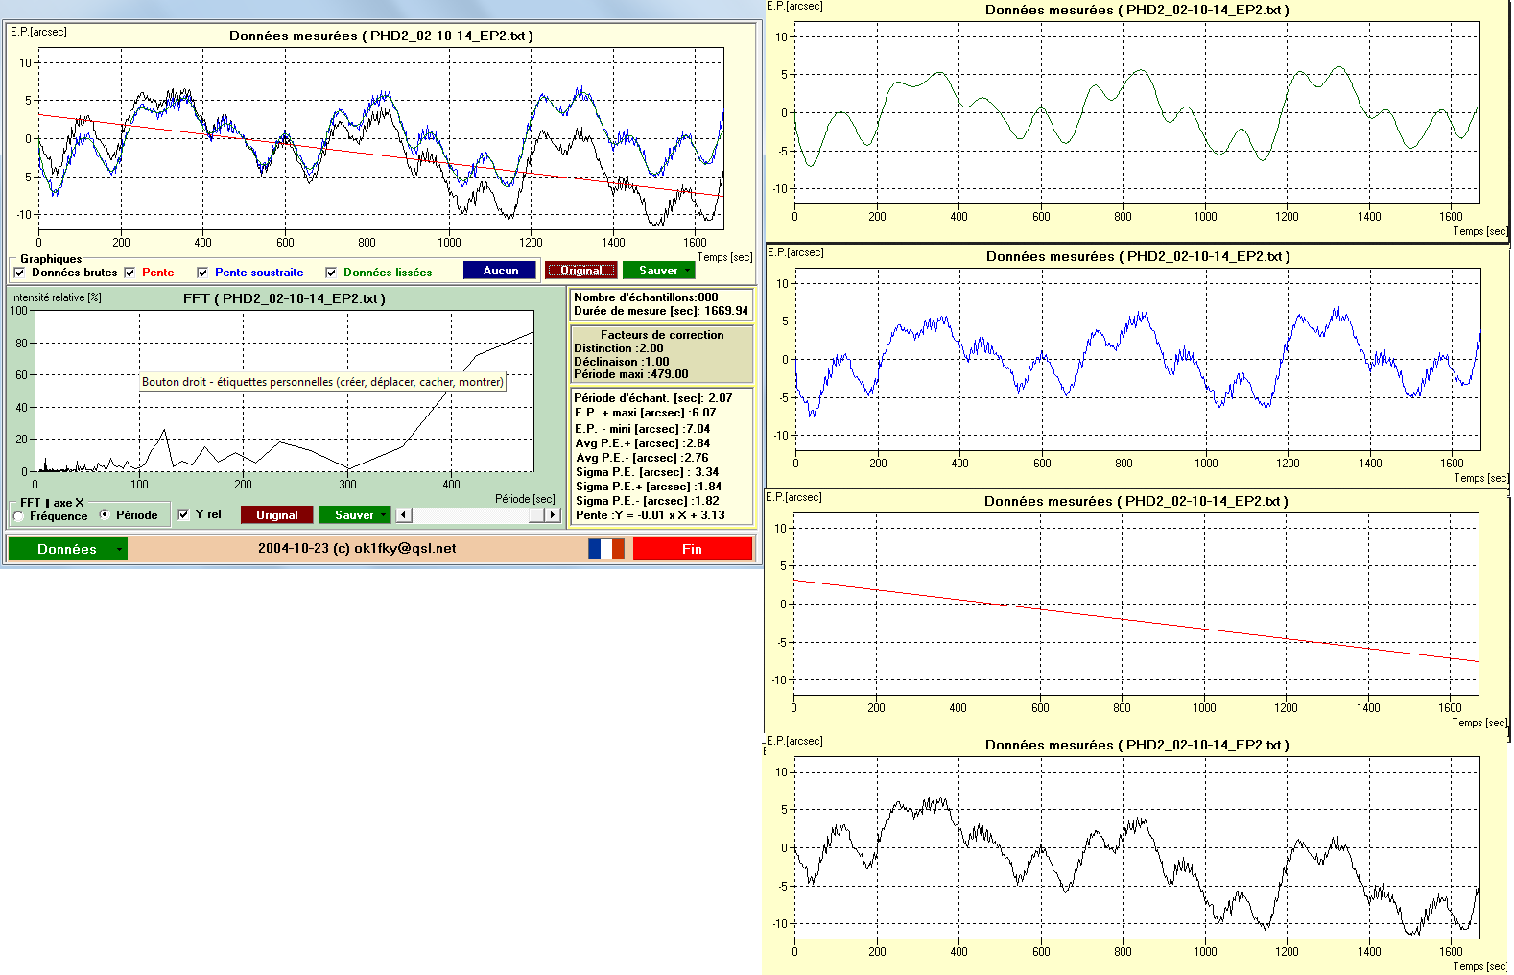Click the blue Aucun button
This screenshot has width=1514, height=975.
click(x=500, y=271)
